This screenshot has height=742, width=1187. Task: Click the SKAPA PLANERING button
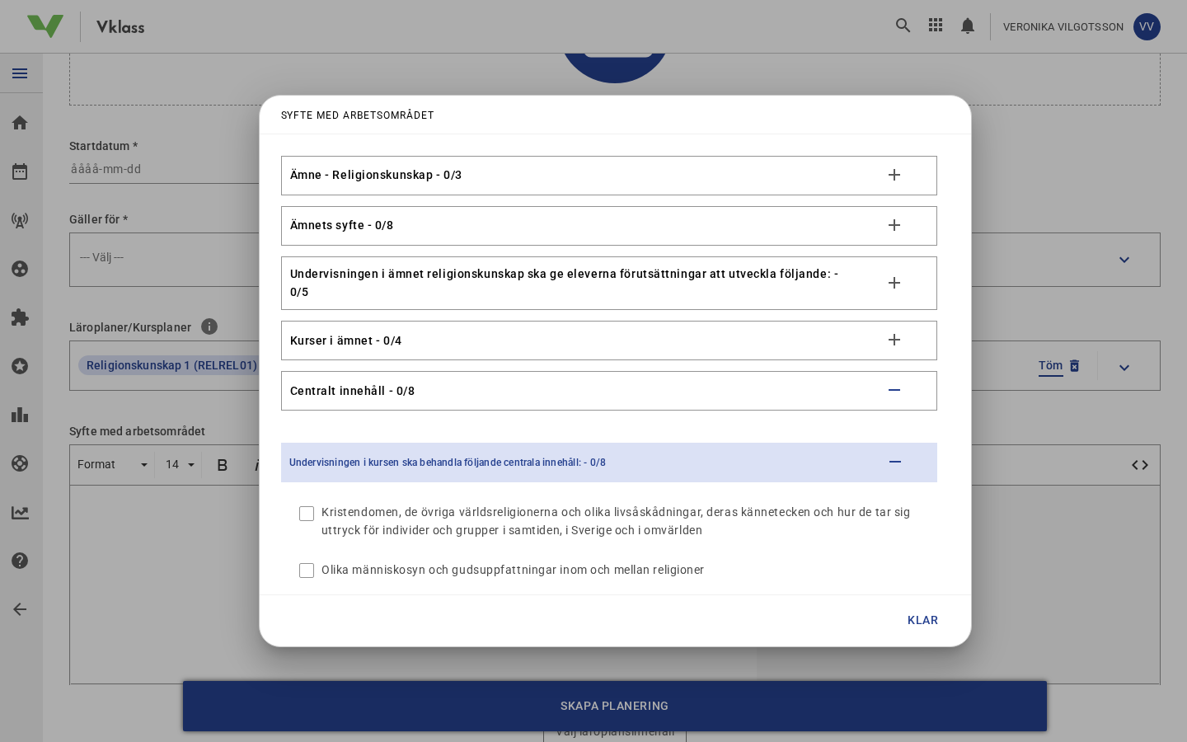pyautogui.click(x=615, y=706)
